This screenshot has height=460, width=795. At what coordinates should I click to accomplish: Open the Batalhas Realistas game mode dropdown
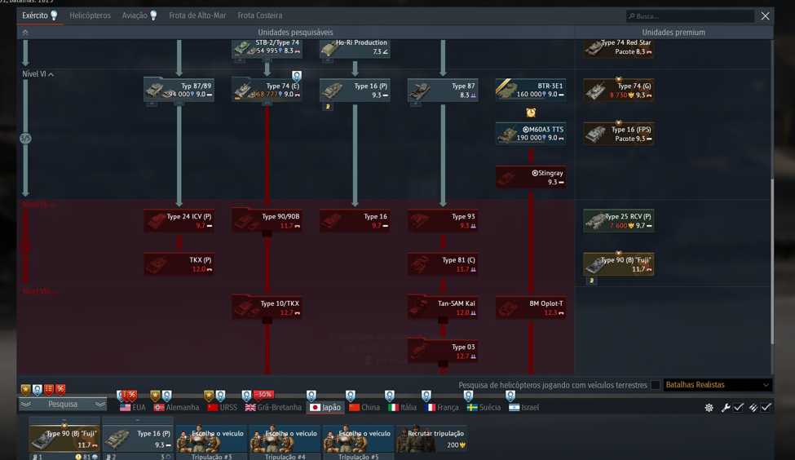coord(718,385)
